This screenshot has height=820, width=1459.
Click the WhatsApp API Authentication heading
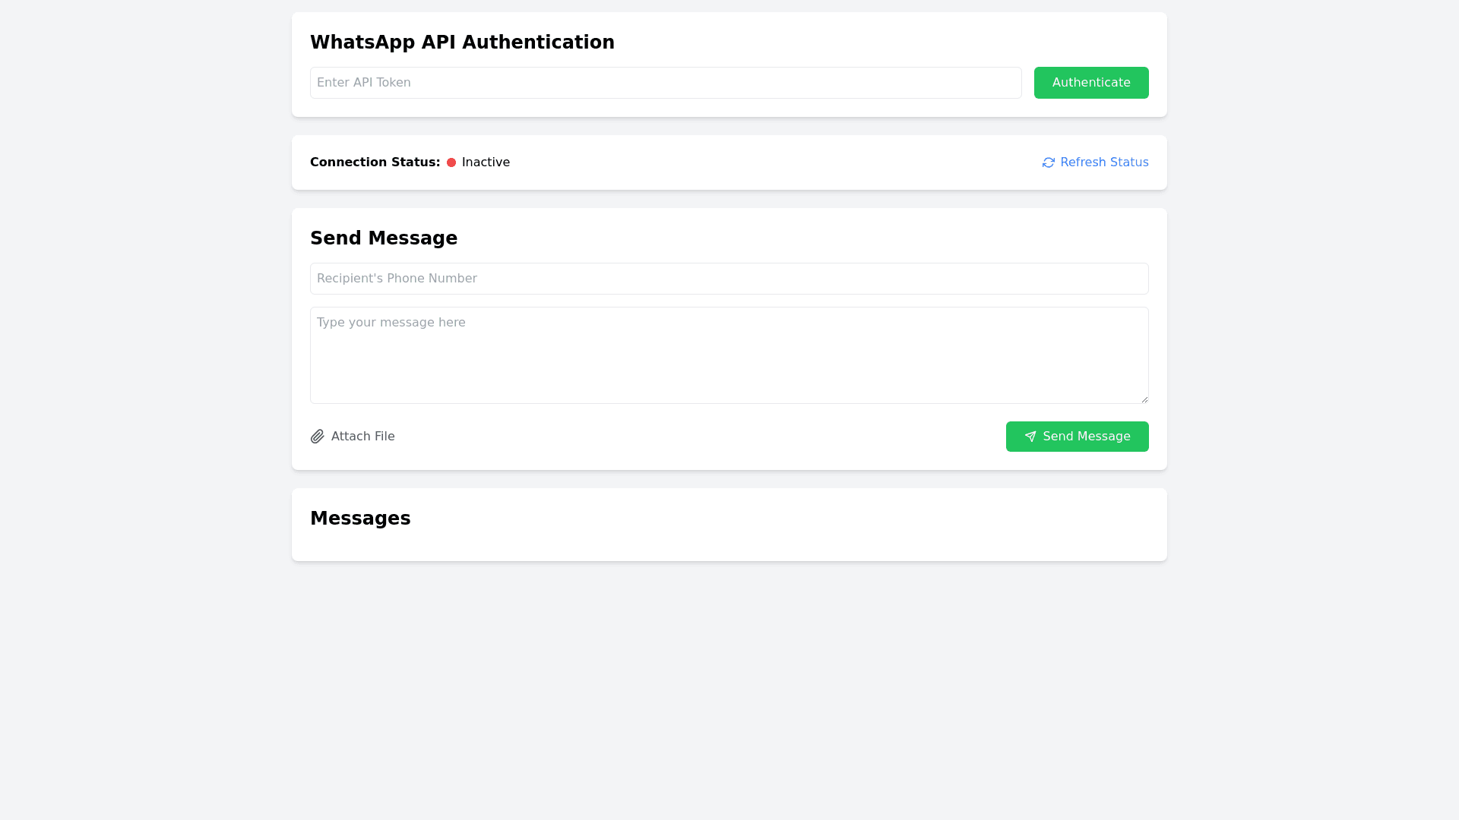point(462,43)
